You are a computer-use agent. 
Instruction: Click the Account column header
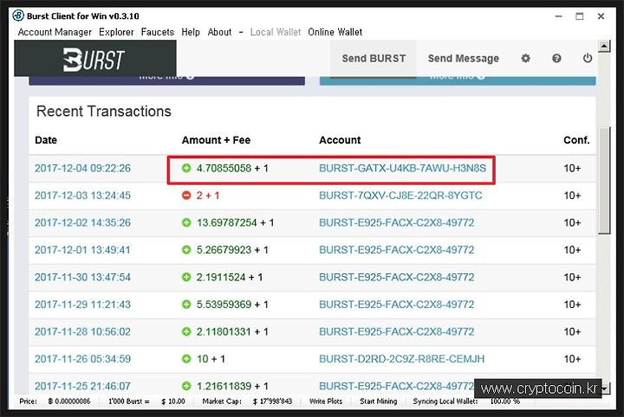340,140
